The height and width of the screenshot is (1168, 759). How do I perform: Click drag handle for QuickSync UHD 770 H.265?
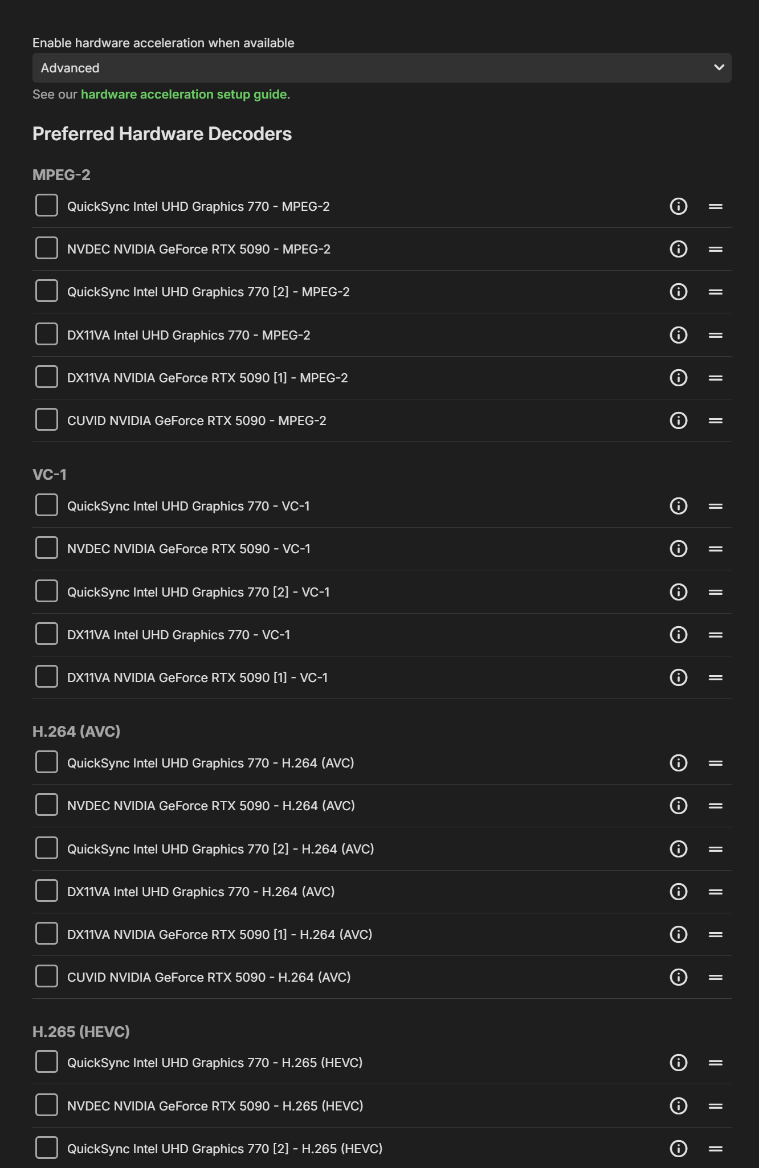coord(715,1063)
